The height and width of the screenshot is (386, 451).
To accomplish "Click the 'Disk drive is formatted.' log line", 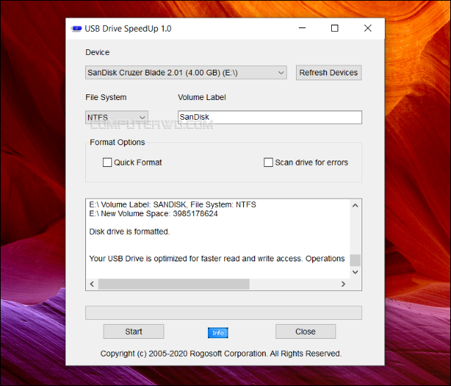I will coord(130,232).
